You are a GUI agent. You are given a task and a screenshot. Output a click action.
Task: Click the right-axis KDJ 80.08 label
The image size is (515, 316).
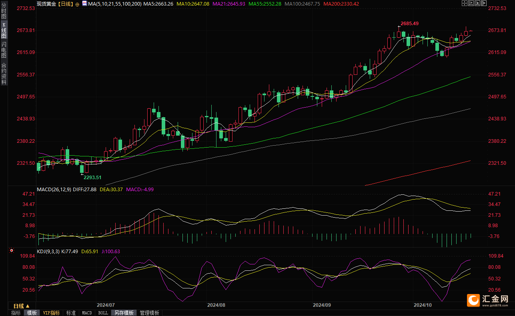(495, 267)
